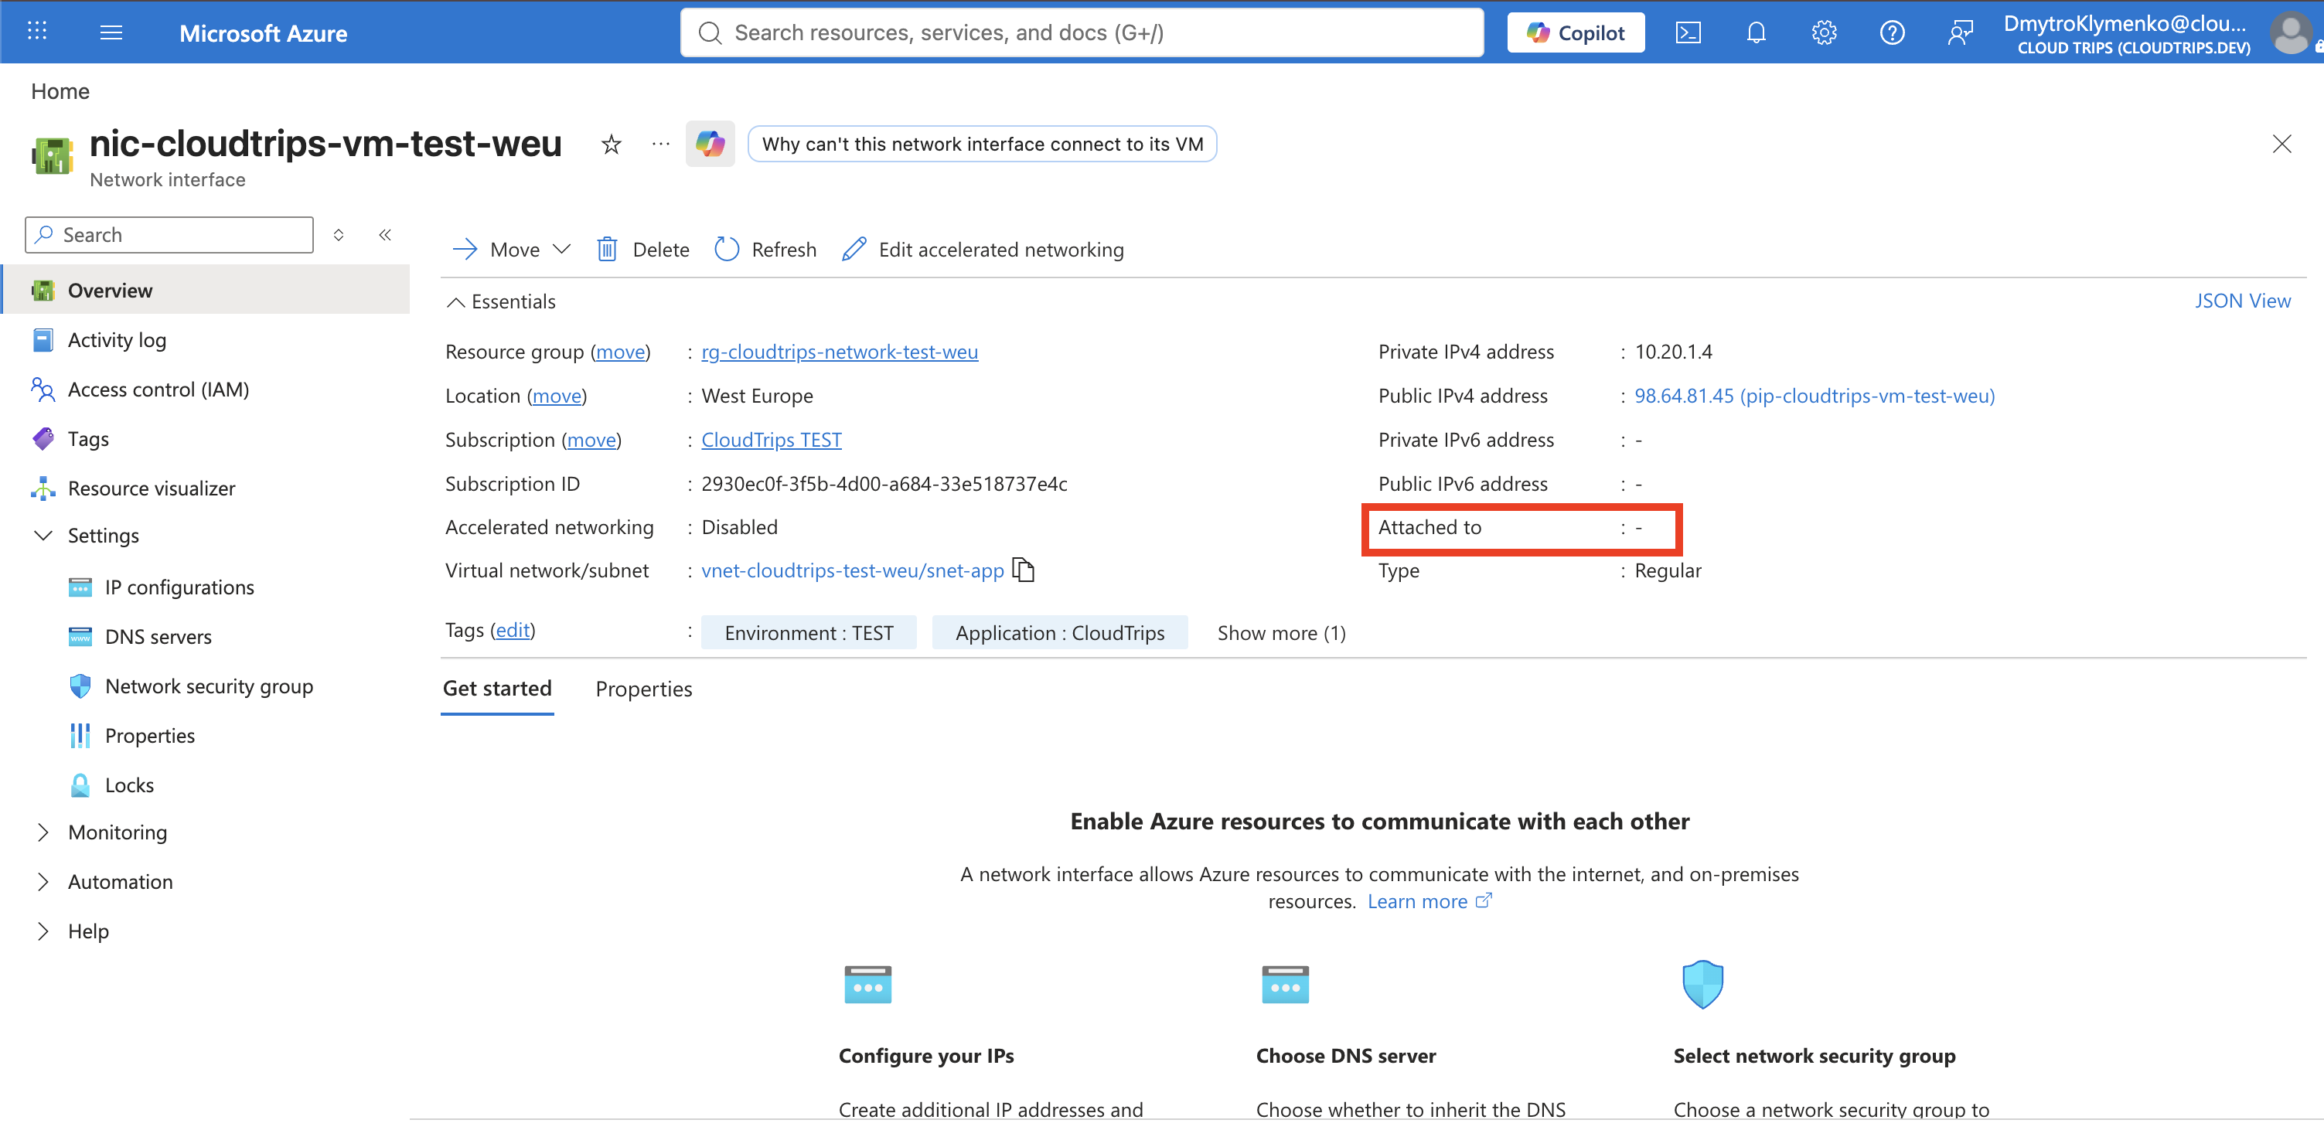Screen dimensions: 2324x1130
Task: Open rg-cloudtrips-network-test-weu resource group
Action: [x=839, y=352]
